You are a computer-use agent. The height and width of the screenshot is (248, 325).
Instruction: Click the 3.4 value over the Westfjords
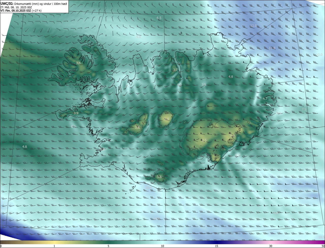click(x=78, y=63)
